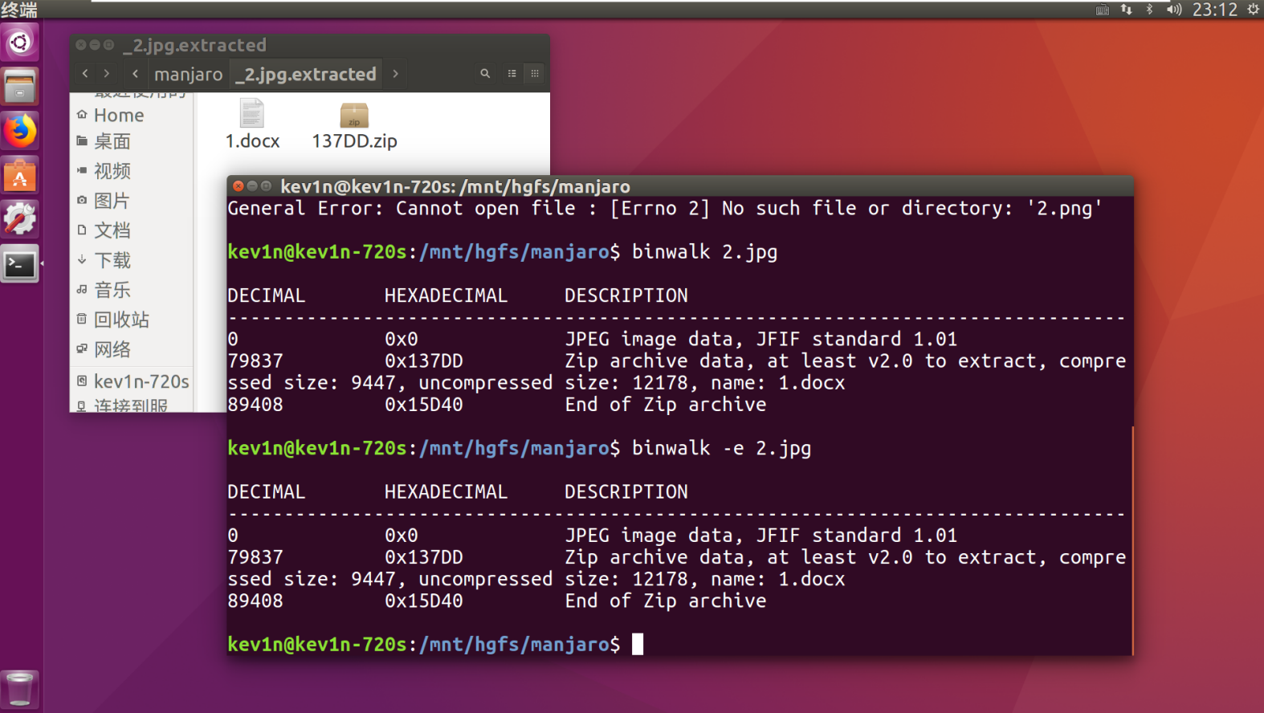The height and width of the screenshot is (713, 1264).
Task: Select the 137DD.zip archive
Action: coord(354,127)
